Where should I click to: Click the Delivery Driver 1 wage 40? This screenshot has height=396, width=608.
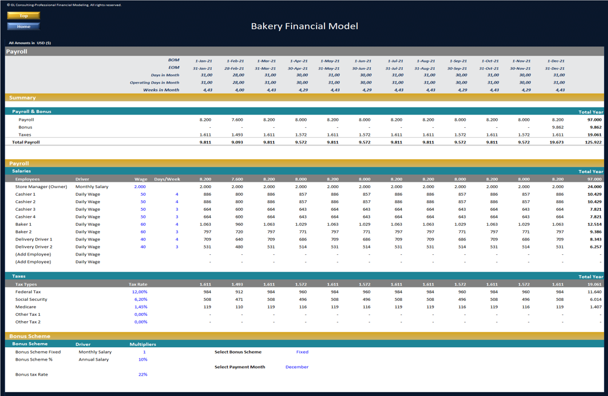[x=143, y=239]
